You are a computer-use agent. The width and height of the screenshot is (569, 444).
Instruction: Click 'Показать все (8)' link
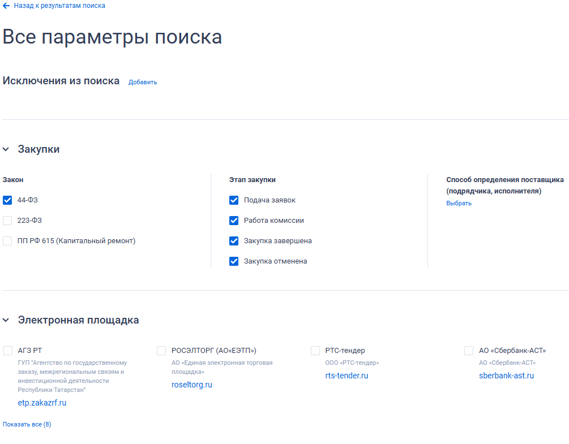point(27,424)
